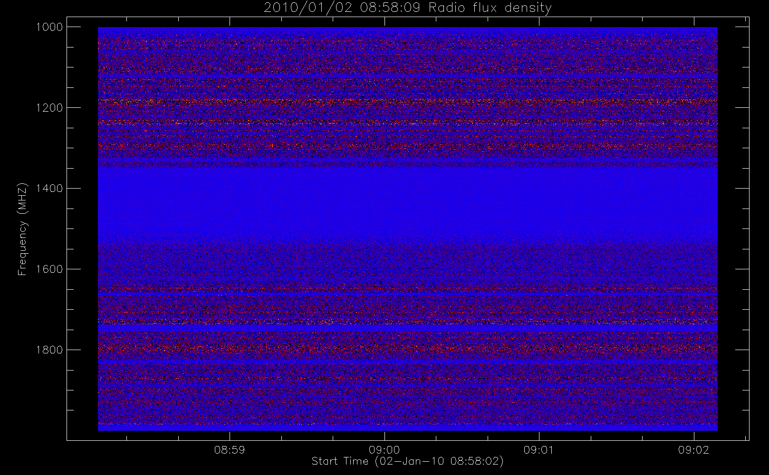The height and width of the screenshot is (475, 769).
Task: Click the 1800 frequency tick label
Action: click(x=49, y=350)
